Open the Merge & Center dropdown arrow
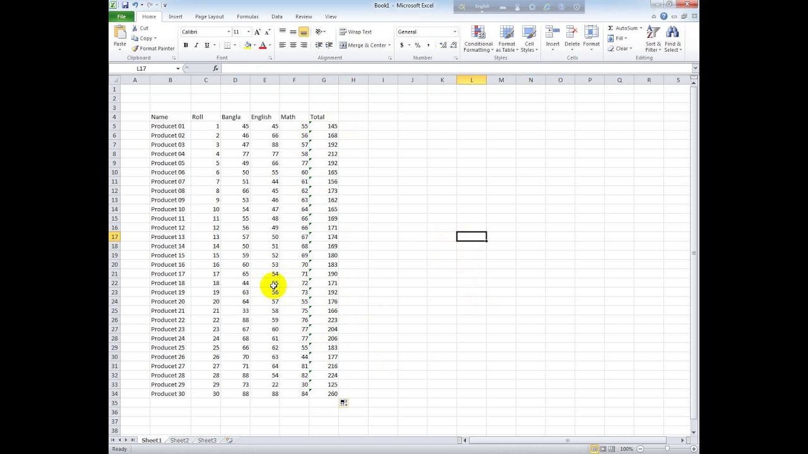This screenshot has width=808, height=454. [389, 45]
